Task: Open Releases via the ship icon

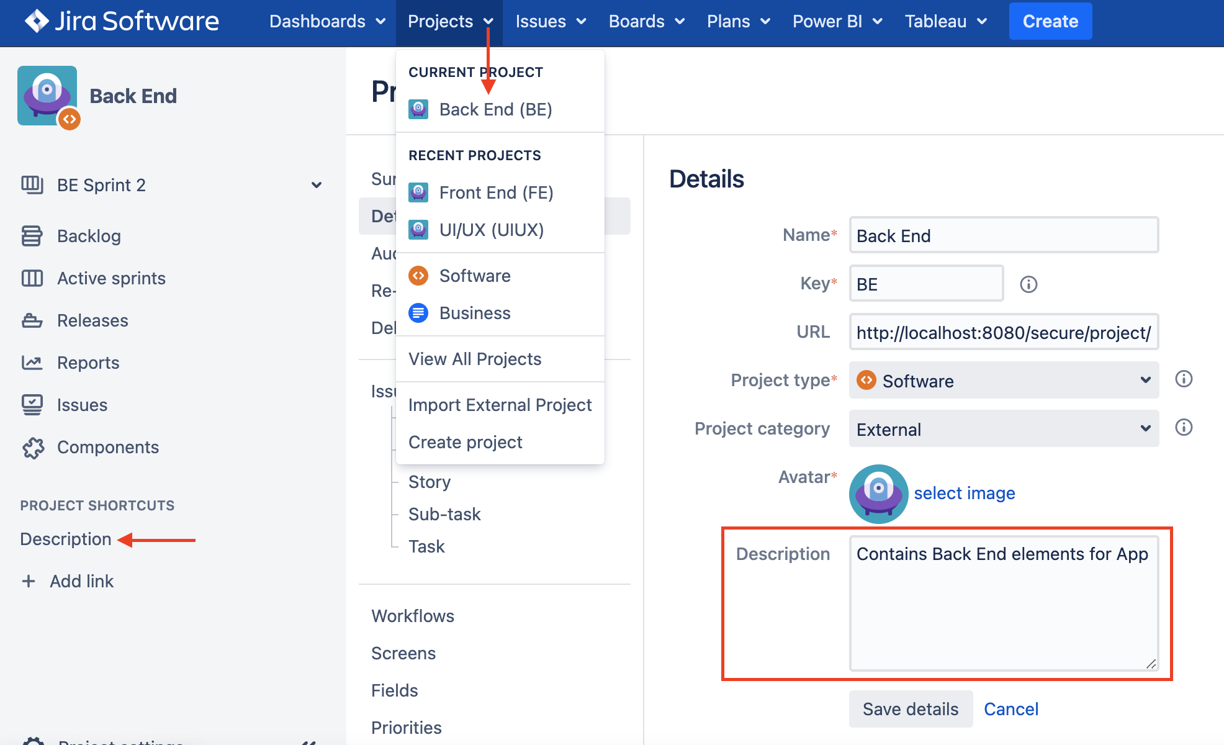Action: (x=32, y=320)
